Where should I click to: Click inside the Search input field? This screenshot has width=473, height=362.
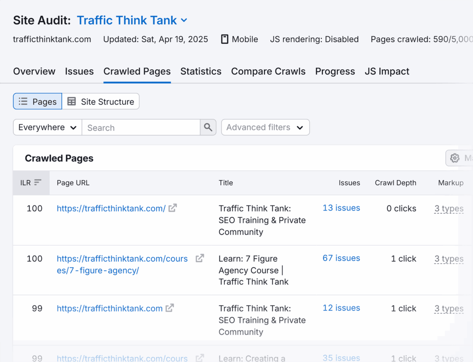[139, 127]
